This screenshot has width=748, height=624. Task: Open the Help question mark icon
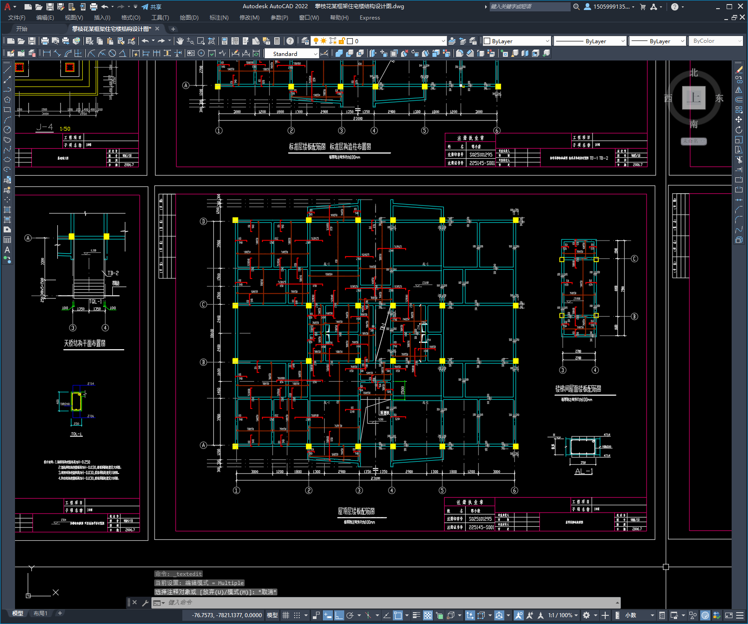coord(290,41)
